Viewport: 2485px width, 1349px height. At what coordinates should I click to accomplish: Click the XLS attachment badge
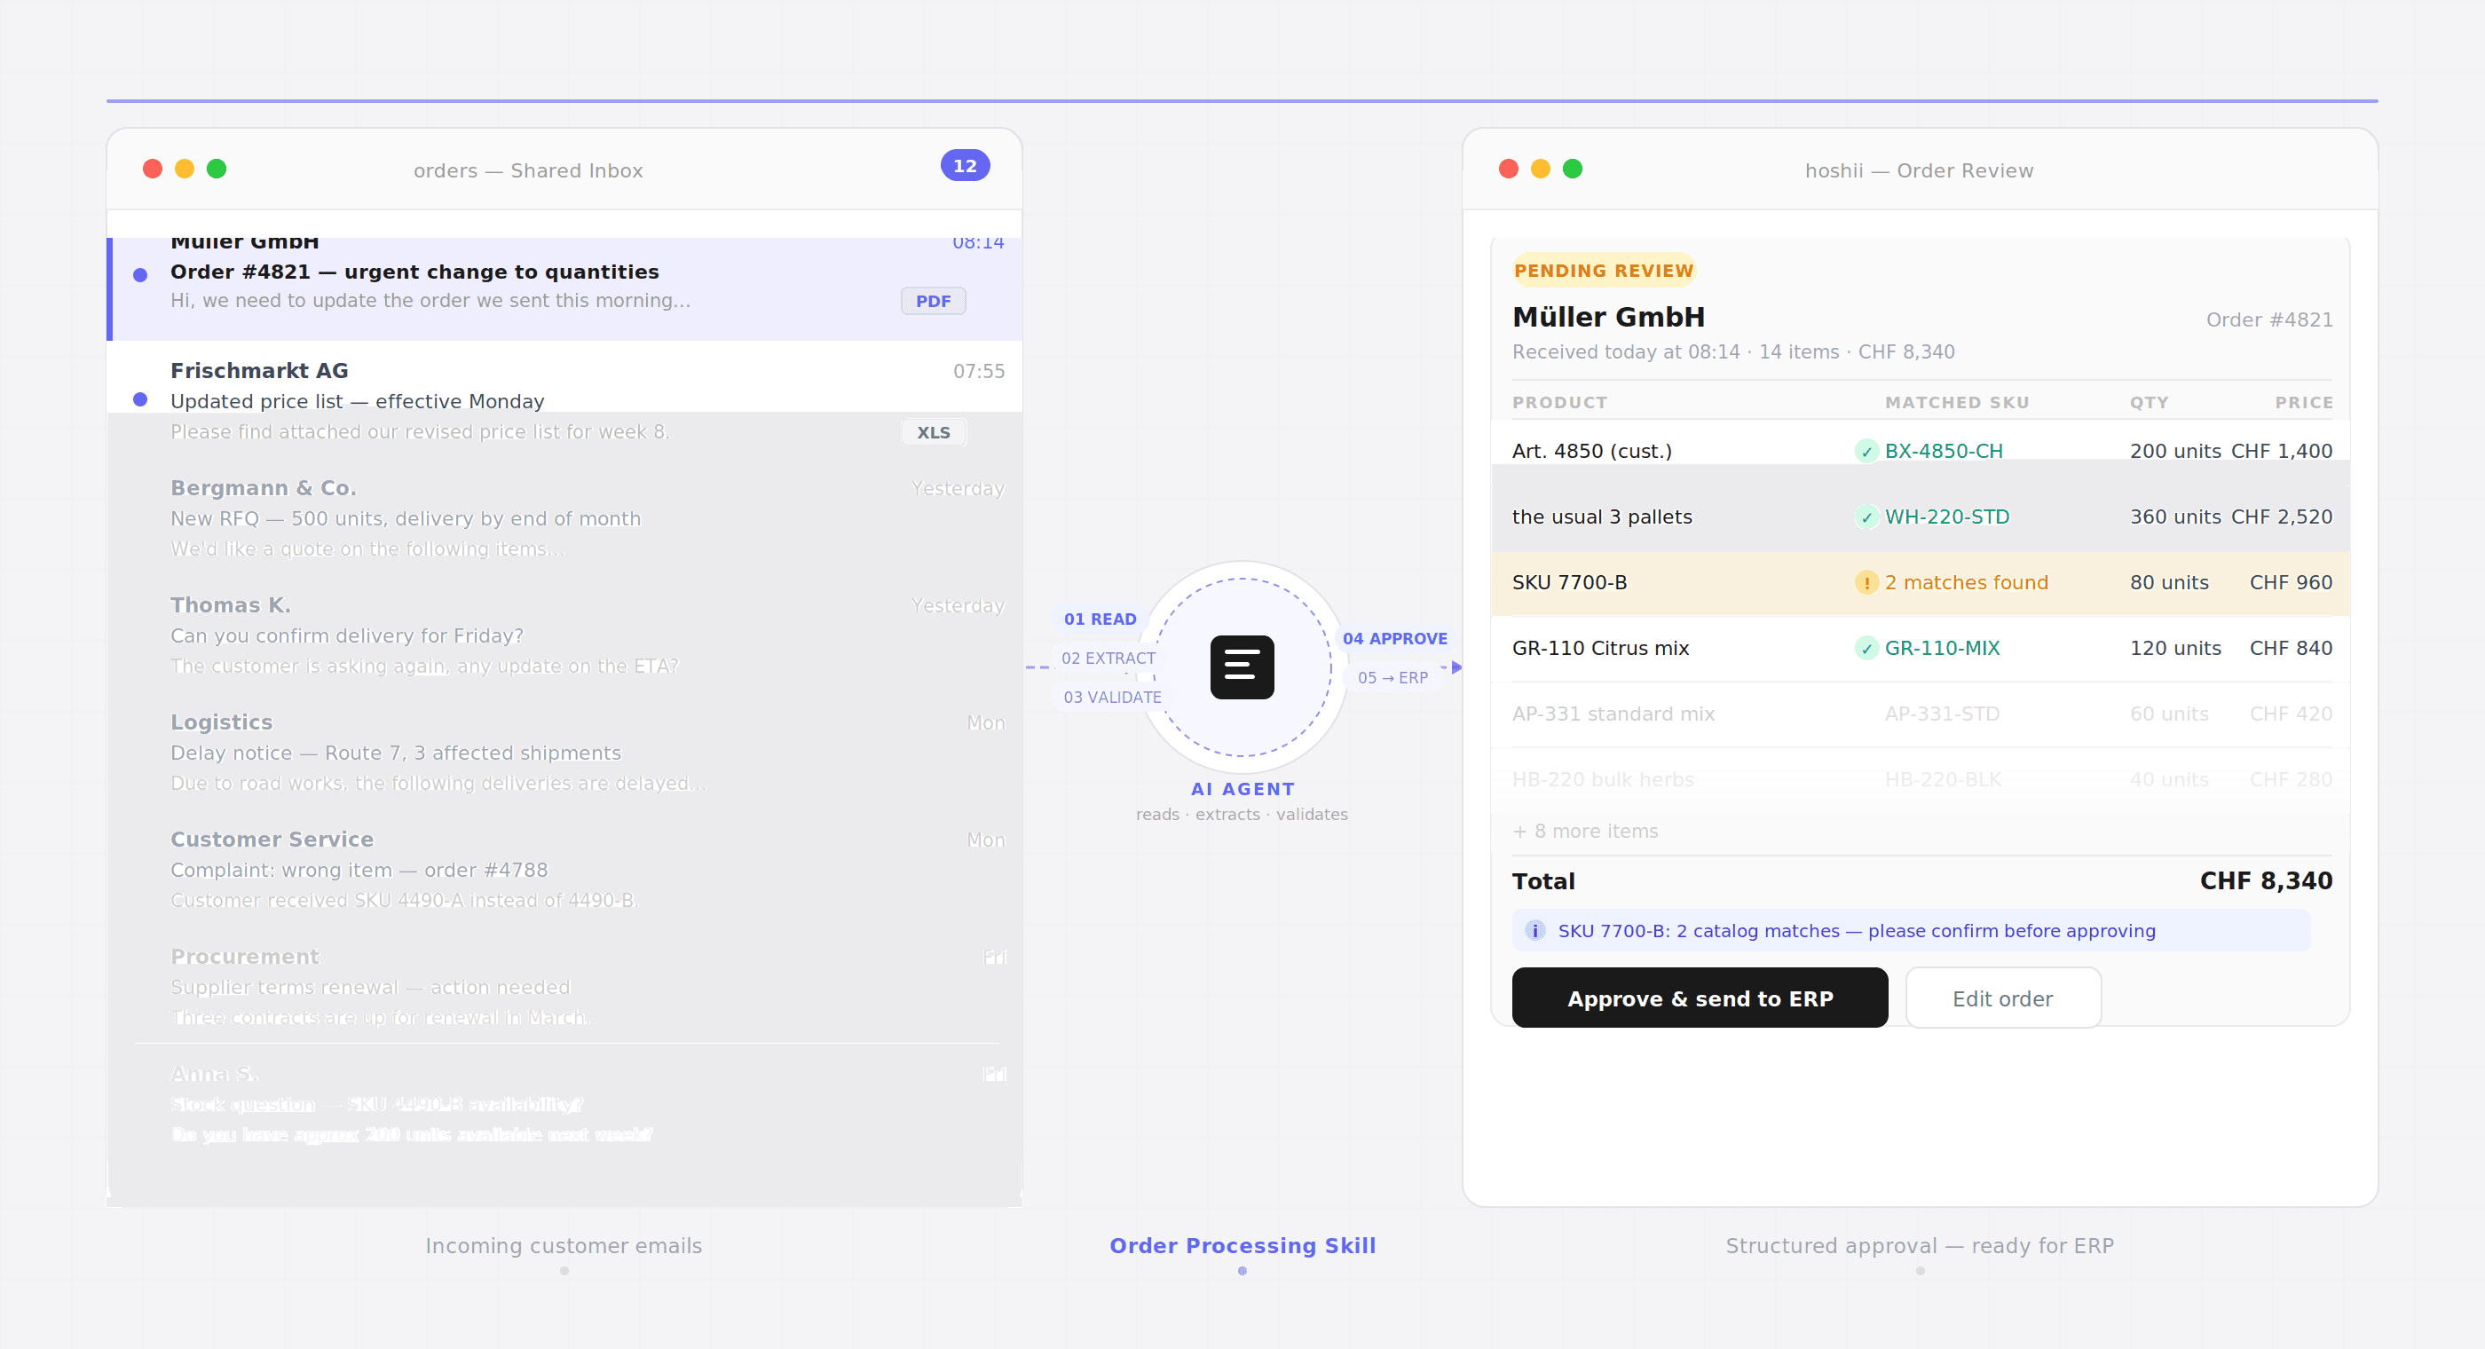click(932, 432)
